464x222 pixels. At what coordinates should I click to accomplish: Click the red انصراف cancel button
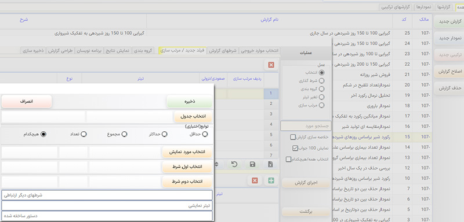coord(27,101)
